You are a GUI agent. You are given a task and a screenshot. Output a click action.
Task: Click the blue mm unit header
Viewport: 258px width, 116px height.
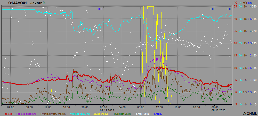250,3
